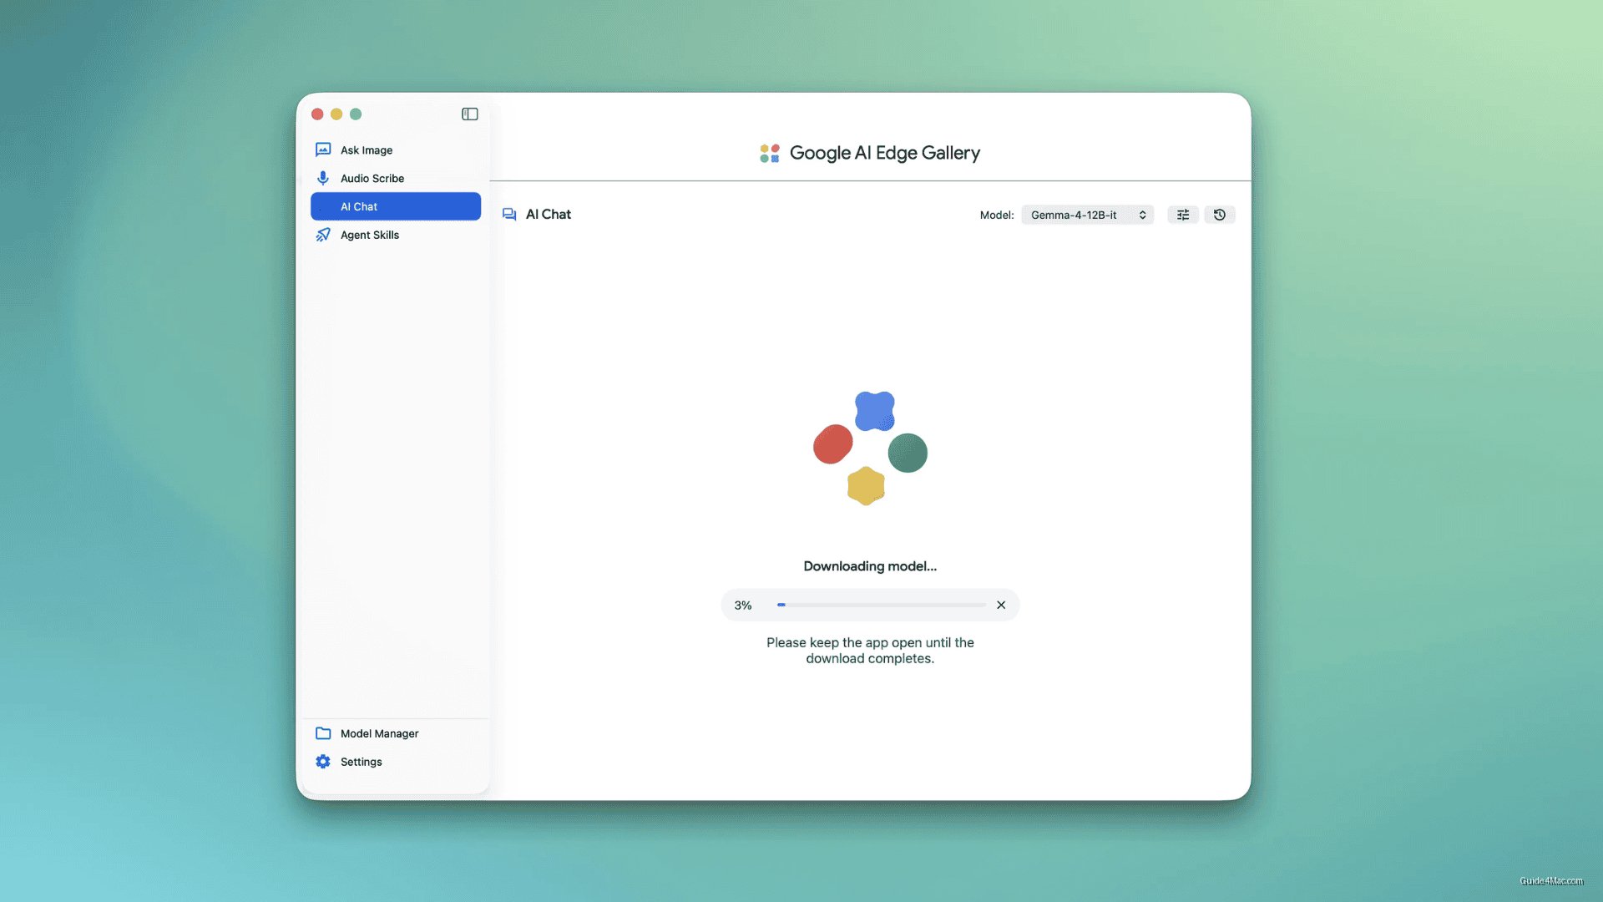
Task: Open the model configuration sliders icon
Action: coord(1183,215)
